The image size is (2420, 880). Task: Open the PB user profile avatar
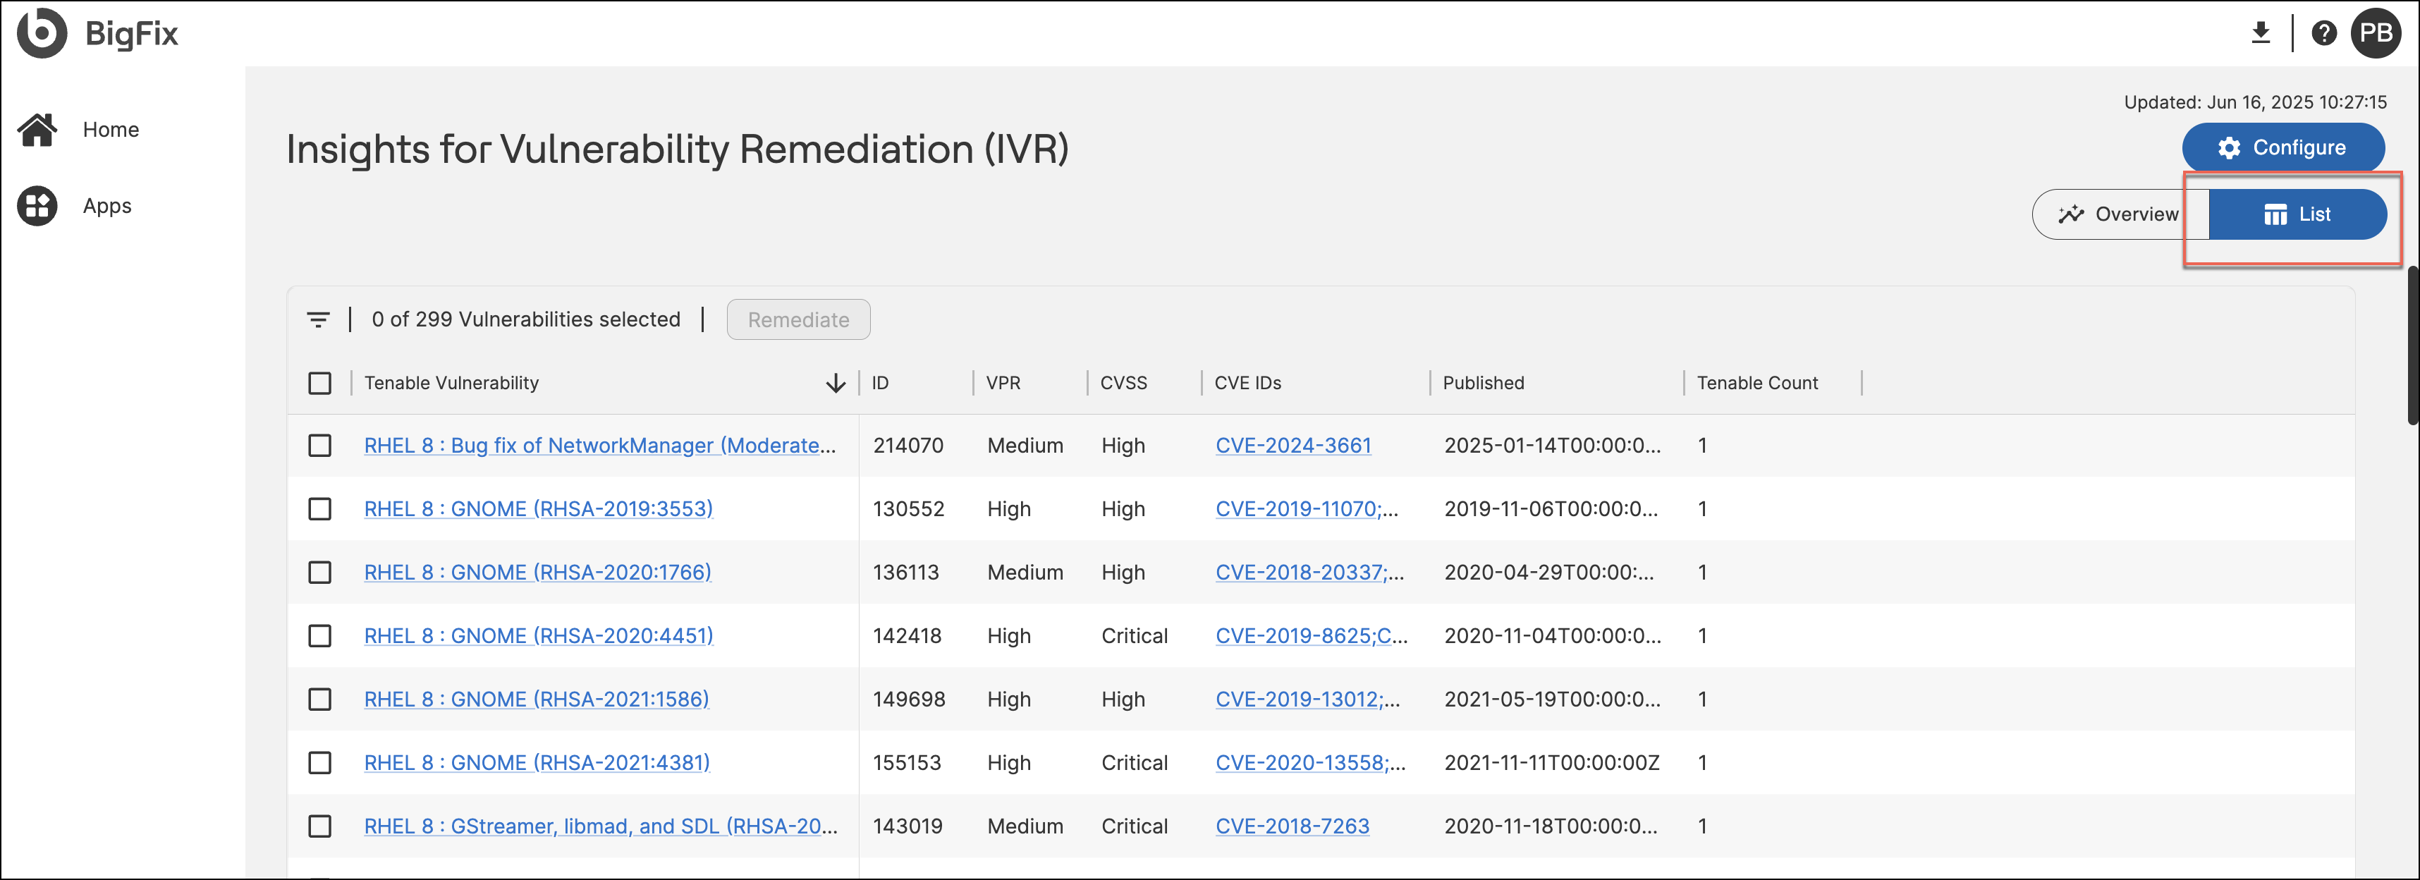click(x=2375, y=33)
